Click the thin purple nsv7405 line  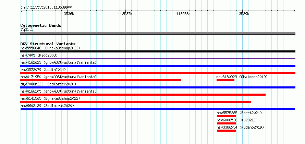pos(158,58)
